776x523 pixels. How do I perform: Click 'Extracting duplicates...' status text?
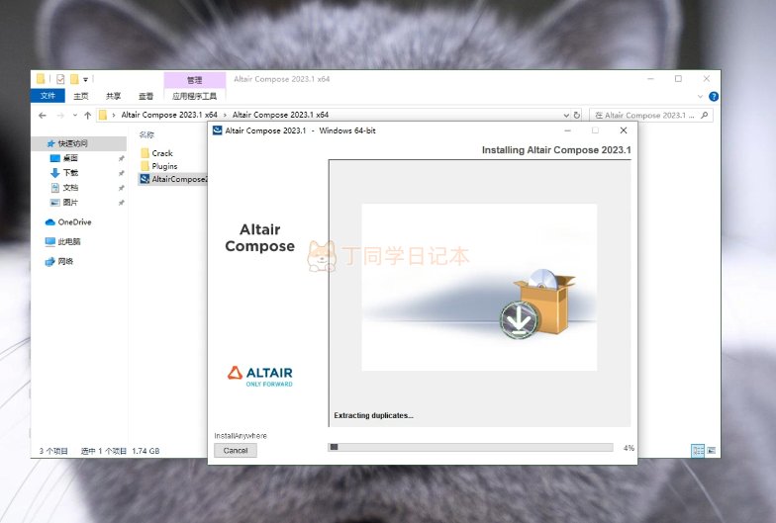pyautogui.click(x=373, y=415)
